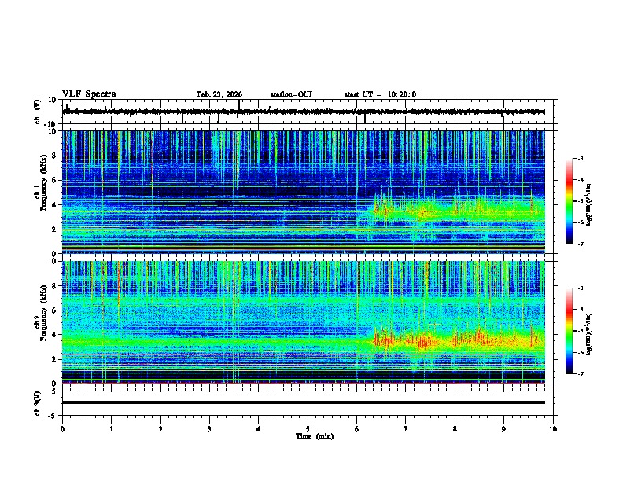Click the "6" kHz tick on ch.2 frequency axis
Screen dimensions: 623x481
pos(54,310)
